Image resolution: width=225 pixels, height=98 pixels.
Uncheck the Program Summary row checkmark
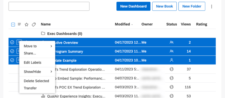[x=12, y=51]
